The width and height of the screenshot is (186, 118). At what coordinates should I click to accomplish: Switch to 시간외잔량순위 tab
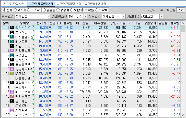pyautogui.click(x=14, y=4)
